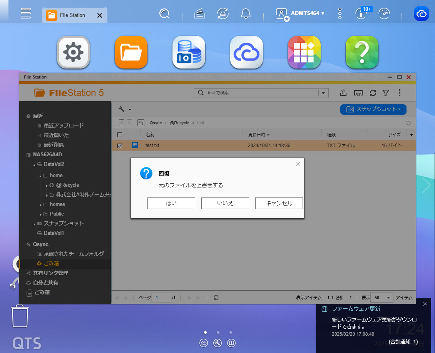Viewport: 435px width, 353px height.
Task: Open 共有リンク管理 in the sidebar
Action: pos(50,273)
